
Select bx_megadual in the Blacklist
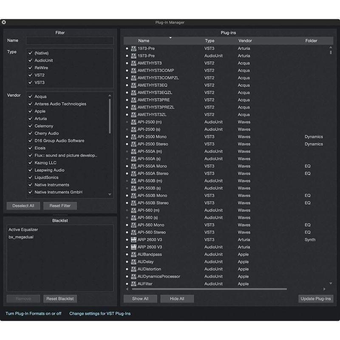[21, 237]
